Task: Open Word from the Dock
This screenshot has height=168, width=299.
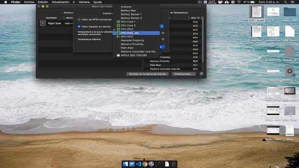Action: point(132,164)
